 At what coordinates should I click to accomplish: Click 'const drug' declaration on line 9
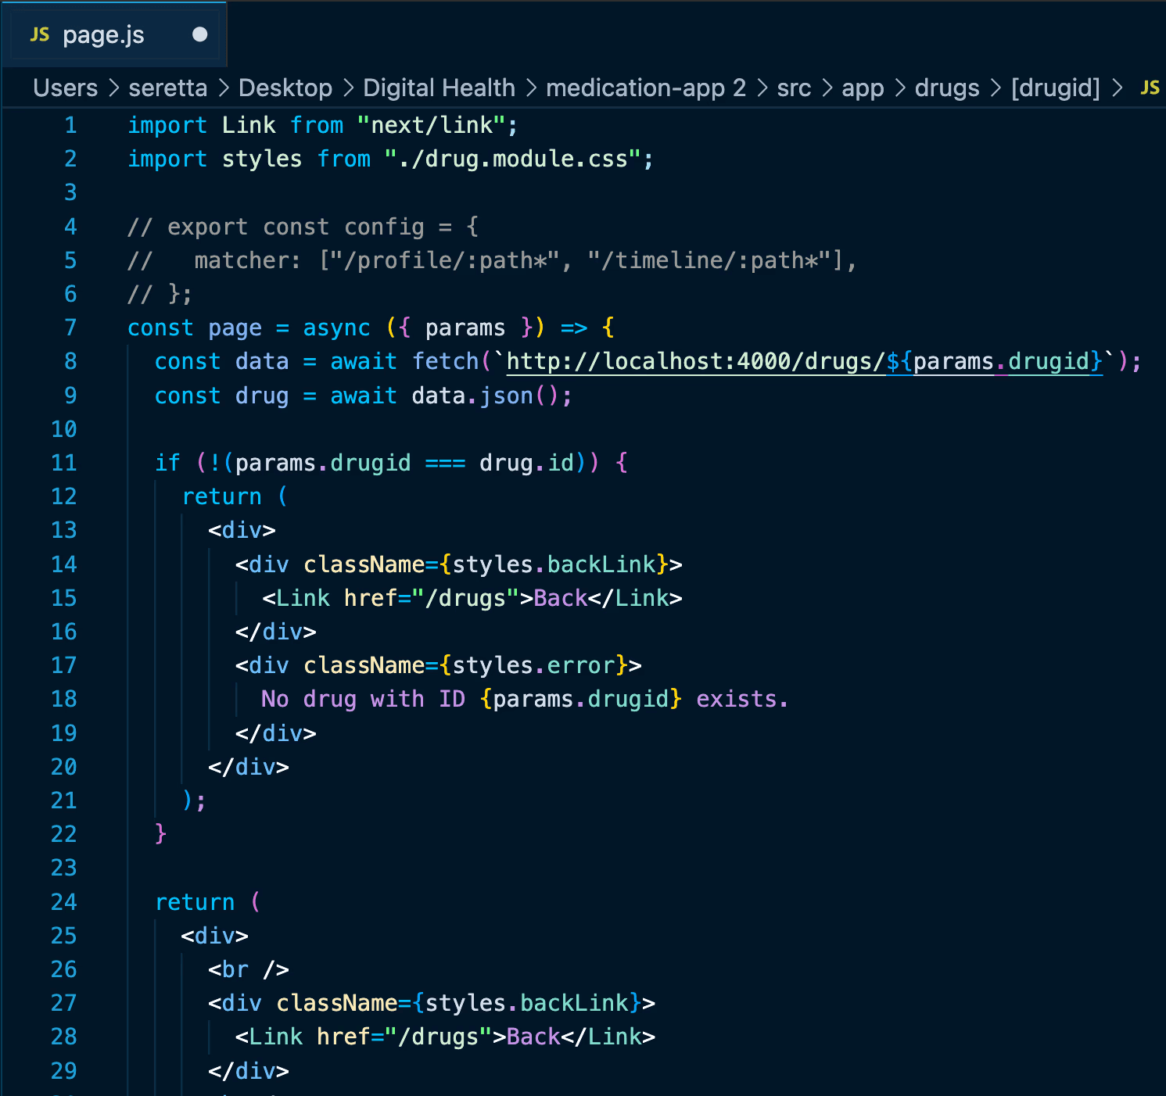coord(222,396)
